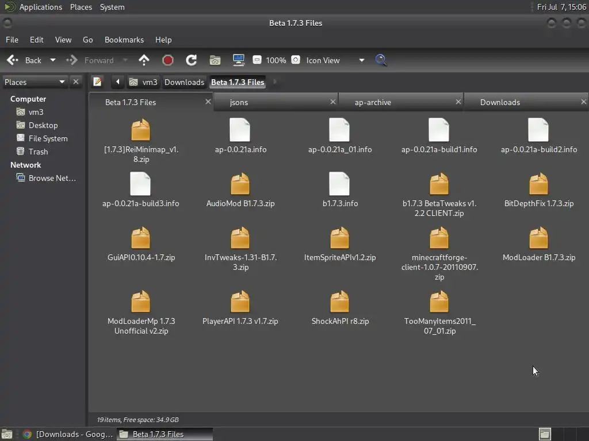This screenshot has width=589, height=441.
Task: Switch to the Chrome Downloads taskbar window
Action: point(68,434)
